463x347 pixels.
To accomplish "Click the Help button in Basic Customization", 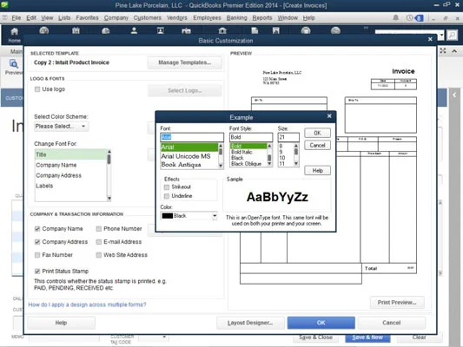I will pyautogui.click(x=61, y=323).
